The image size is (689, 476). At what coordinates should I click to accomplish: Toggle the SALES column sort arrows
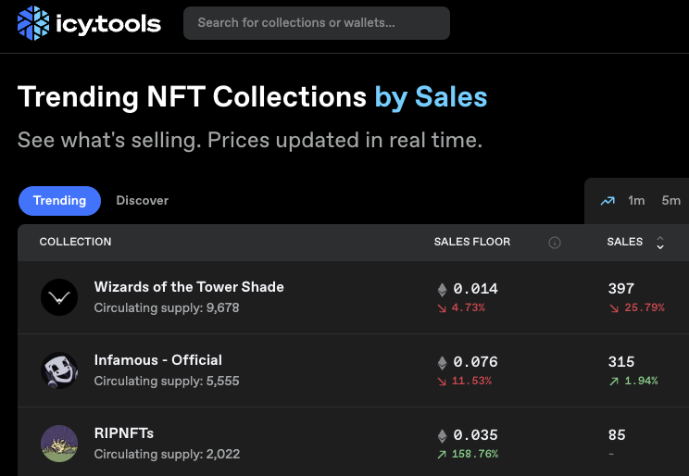[660, 243]
